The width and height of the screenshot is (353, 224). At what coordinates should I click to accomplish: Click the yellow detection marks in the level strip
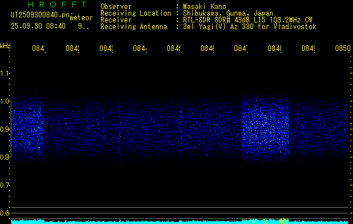pos(267,221)
